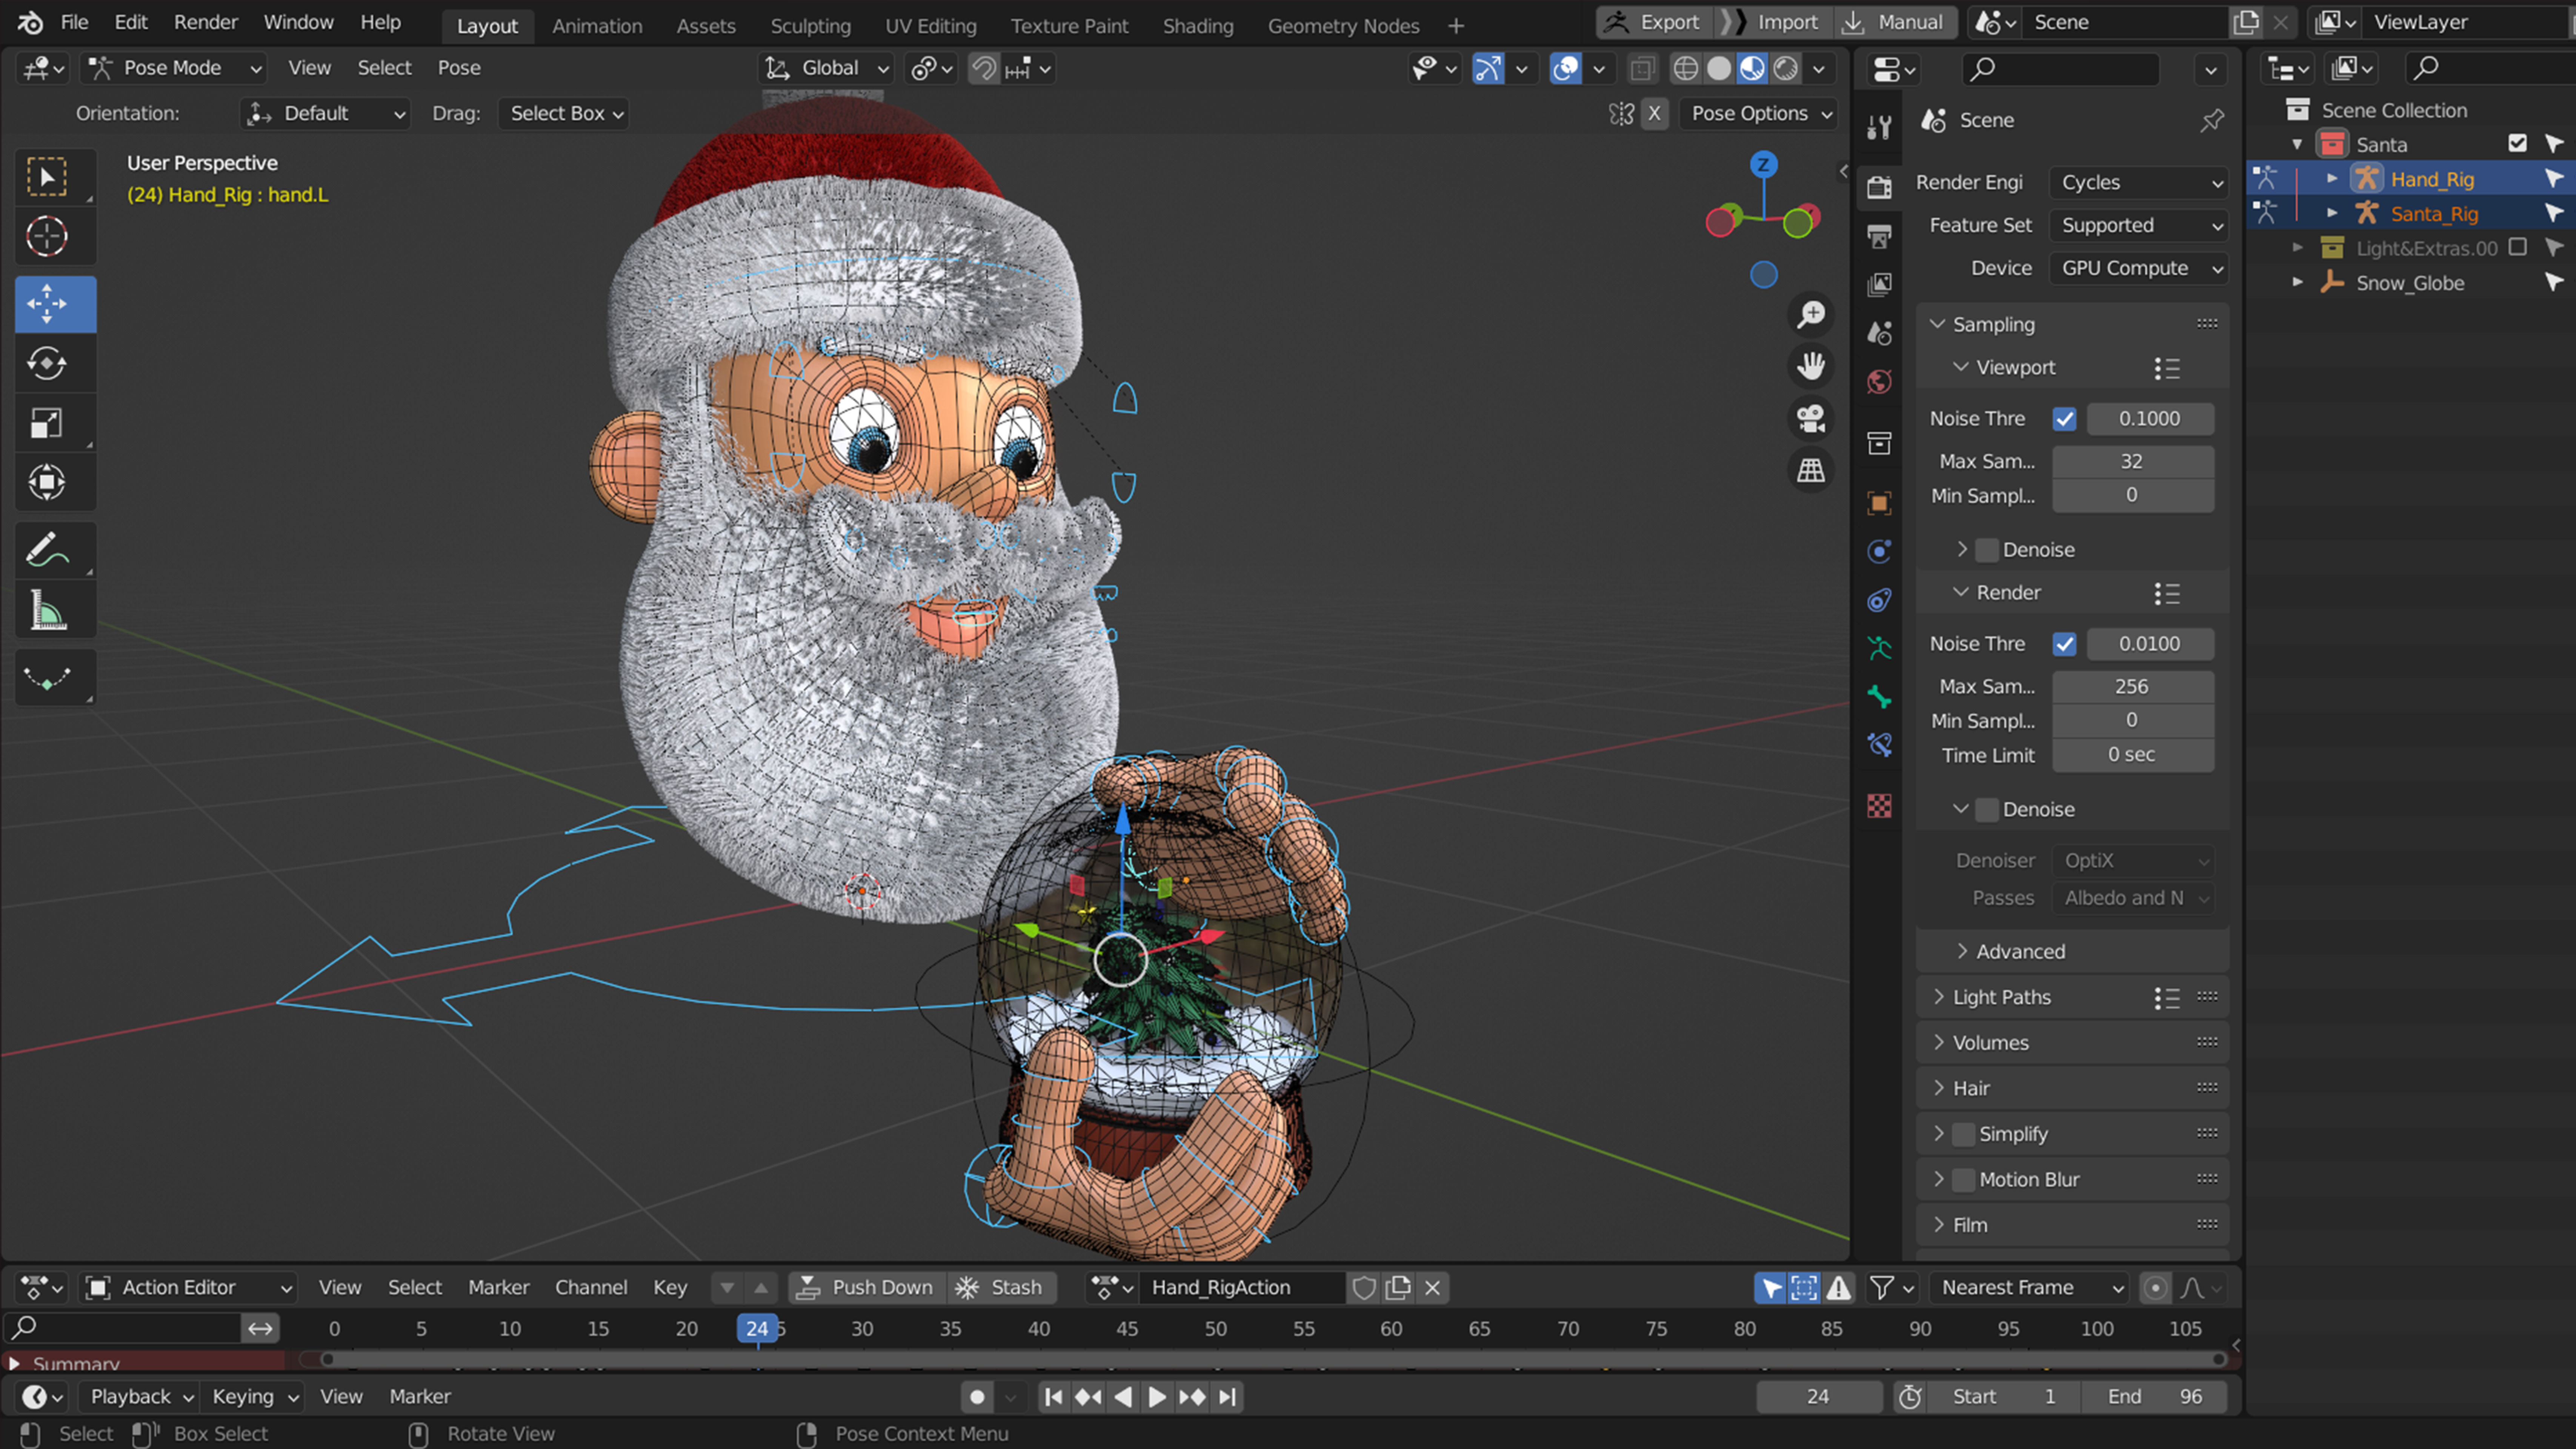The width and height of the screenshot is (2576, 1449).
Task: Open the Tool properties tab
Action: (x=1879, y=127)
